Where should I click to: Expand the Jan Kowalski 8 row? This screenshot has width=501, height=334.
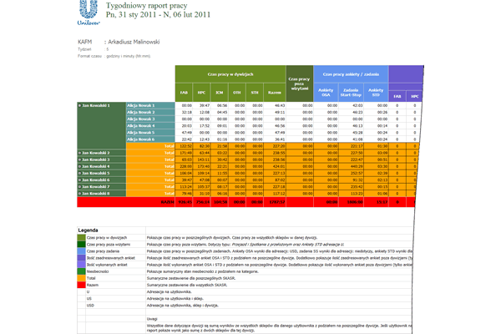(x=79, y=194)
